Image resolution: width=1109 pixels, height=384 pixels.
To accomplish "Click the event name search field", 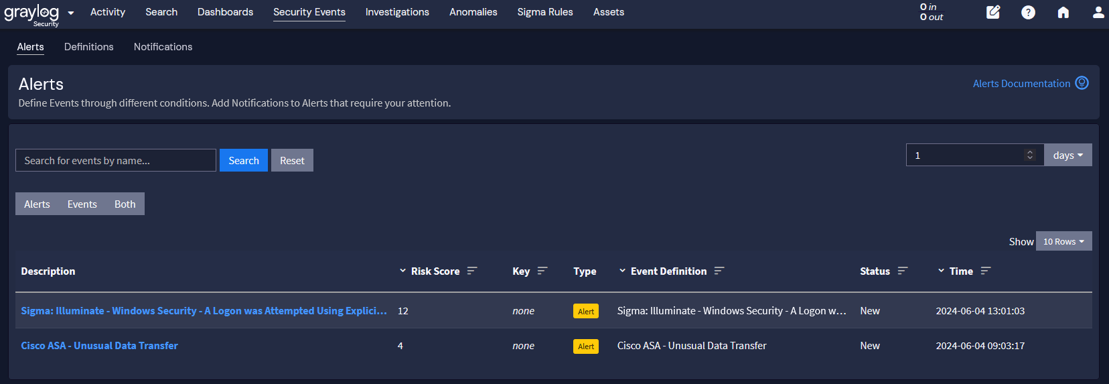I will (x=115, y=160).
